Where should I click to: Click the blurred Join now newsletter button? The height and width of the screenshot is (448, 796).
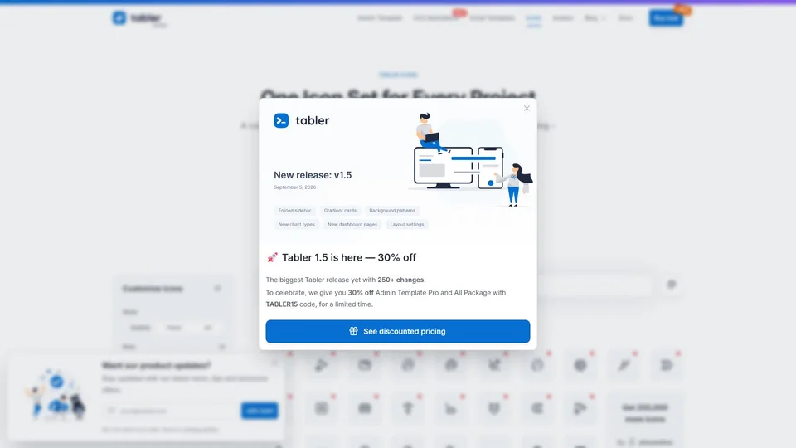(x=260, y=411)
